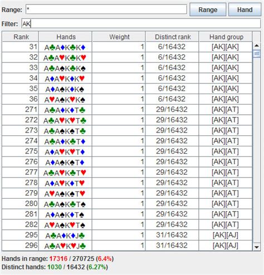
Task: Click the scrollbar up arrow
Action: point(257,46)
